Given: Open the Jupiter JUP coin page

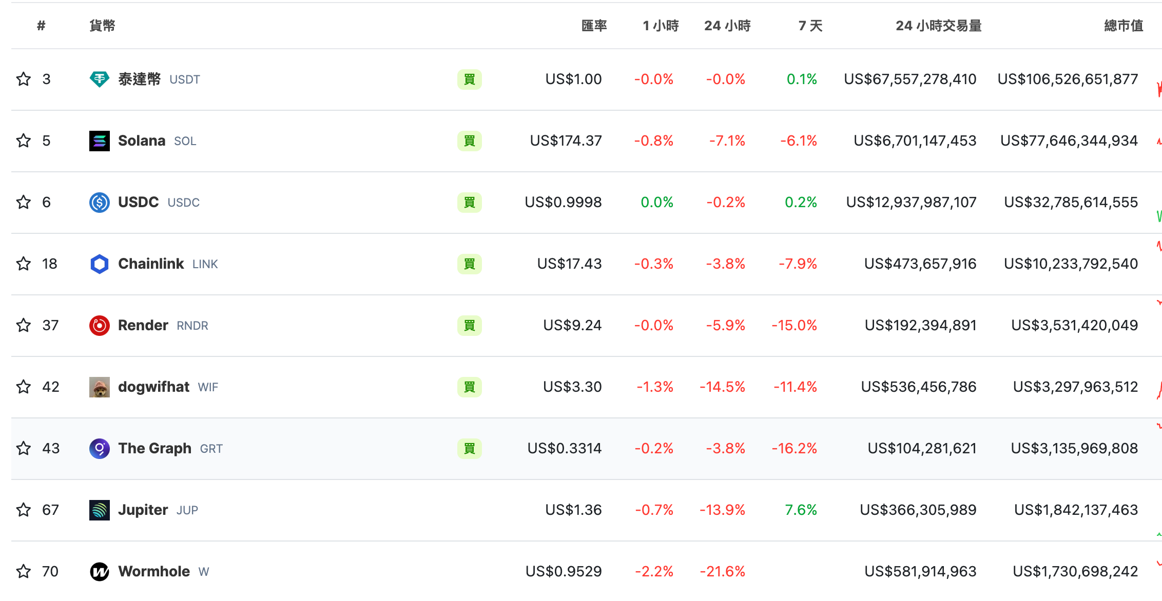Looking at the screenshot, I should (143, 510).
